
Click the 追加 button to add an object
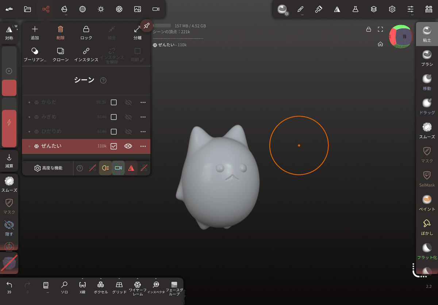pyautogui.click(x=35, y=32)
